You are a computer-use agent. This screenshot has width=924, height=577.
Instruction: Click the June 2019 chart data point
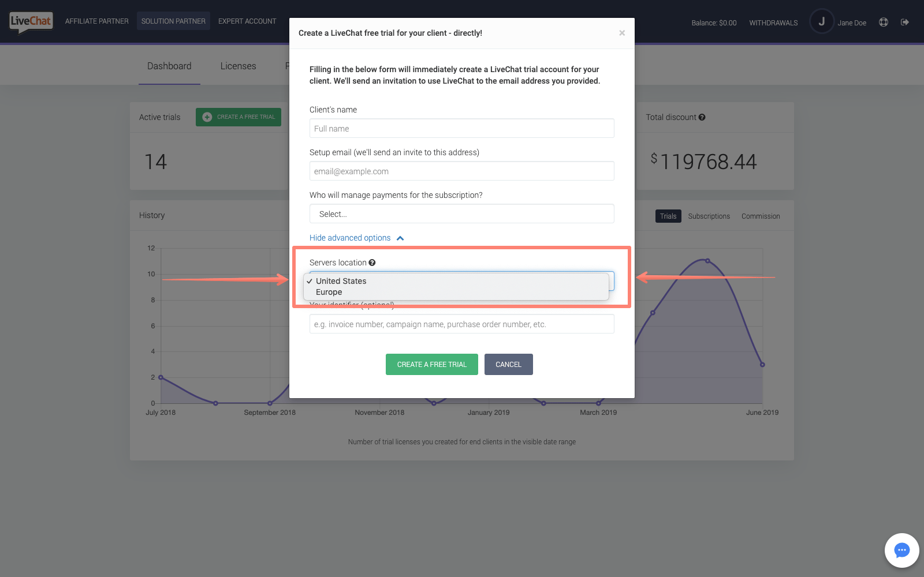tap(762, 365)
